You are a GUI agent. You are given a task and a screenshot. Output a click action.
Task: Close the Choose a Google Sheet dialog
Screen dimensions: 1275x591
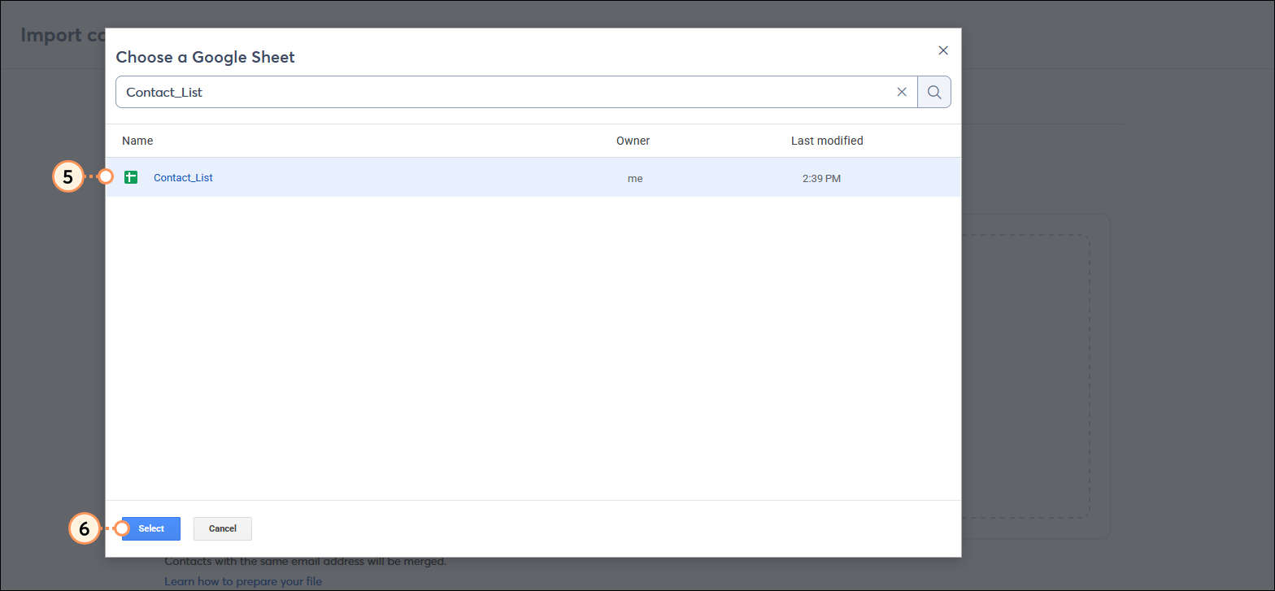943,50
